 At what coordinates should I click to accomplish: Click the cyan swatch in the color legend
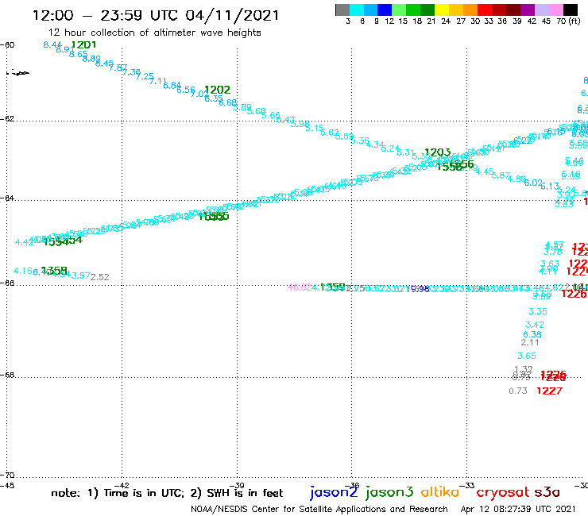tap(356, 10)
